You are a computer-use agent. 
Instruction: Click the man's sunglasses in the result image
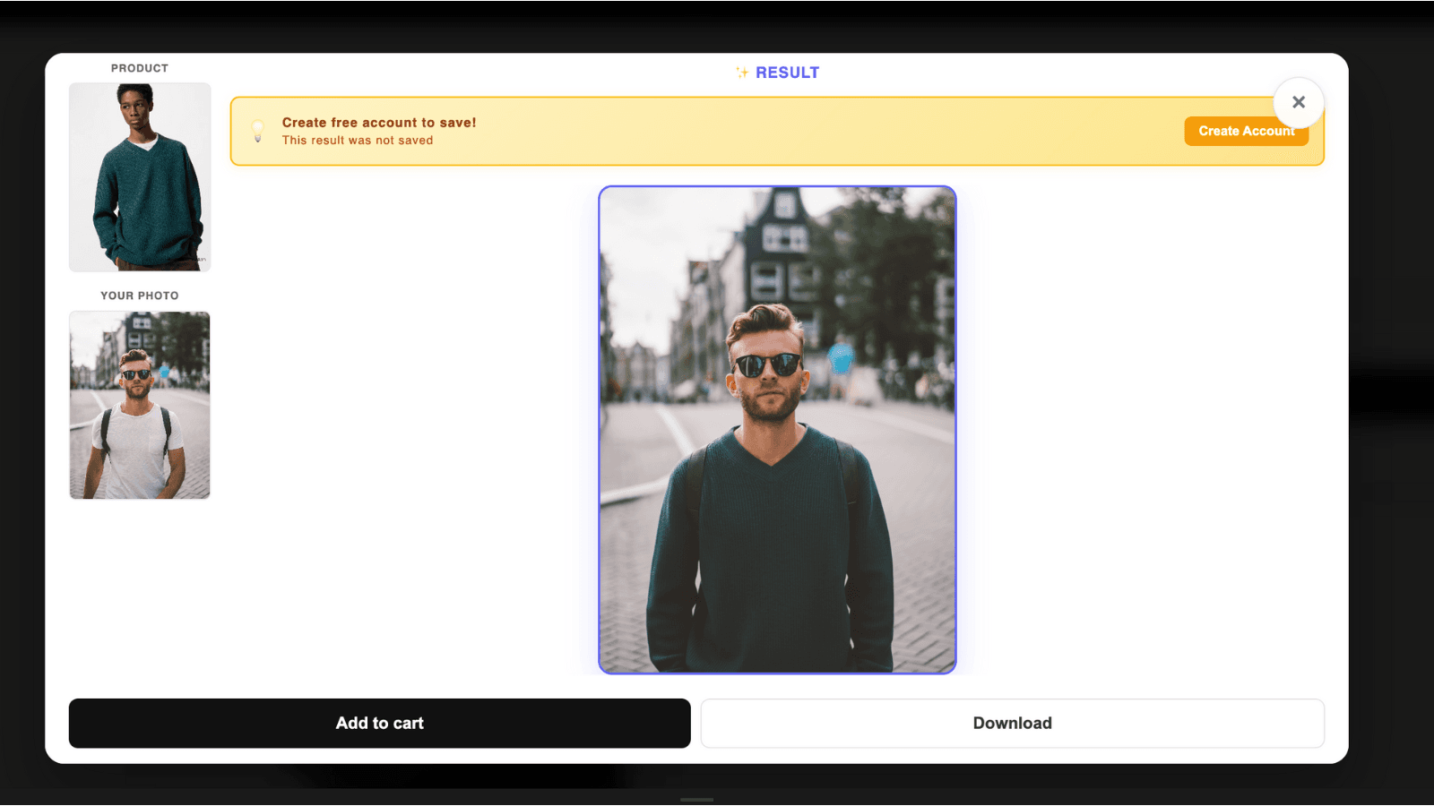pyautogui.click(x=768, y=362)
